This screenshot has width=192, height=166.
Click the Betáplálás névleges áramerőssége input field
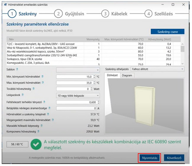click(x=76, y=108)
